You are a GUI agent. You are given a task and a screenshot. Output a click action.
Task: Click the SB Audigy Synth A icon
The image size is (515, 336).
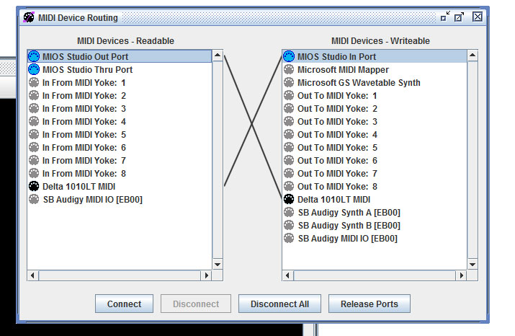pos(289,212)
